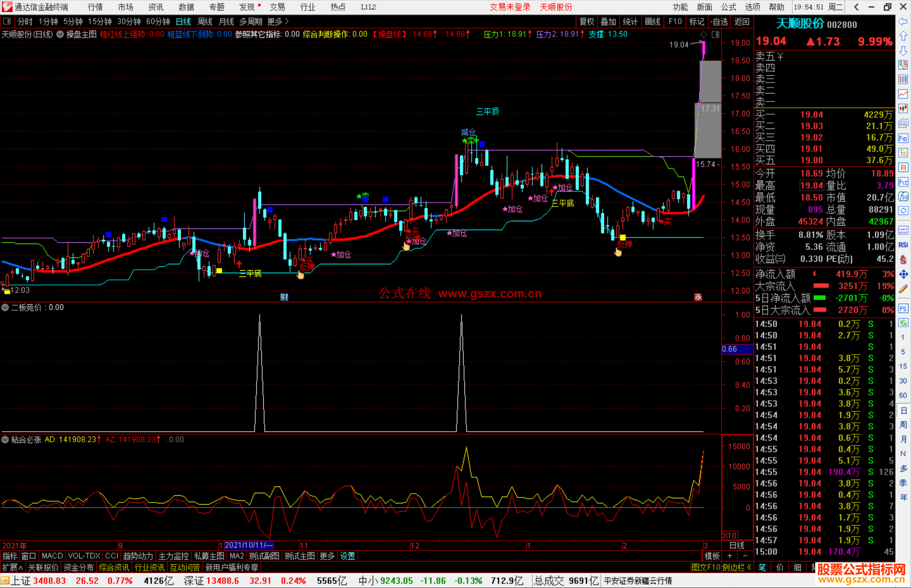Click the X10 scale label on indicator axis
The width and height of the screenshot is (911, 588).
[x=730, y=535]
